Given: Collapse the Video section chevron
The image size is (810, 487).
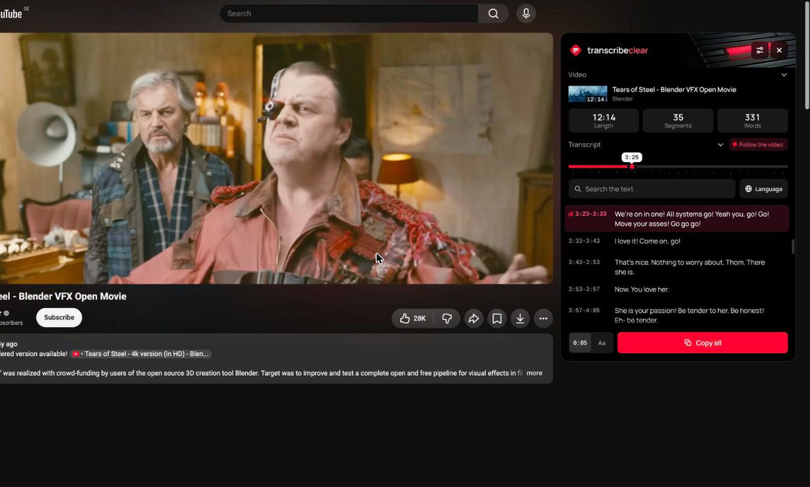Looking at the screenshot, I should 784,75.
